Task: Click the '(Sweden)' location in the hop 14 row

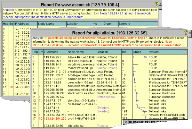Action: (103, 107)
